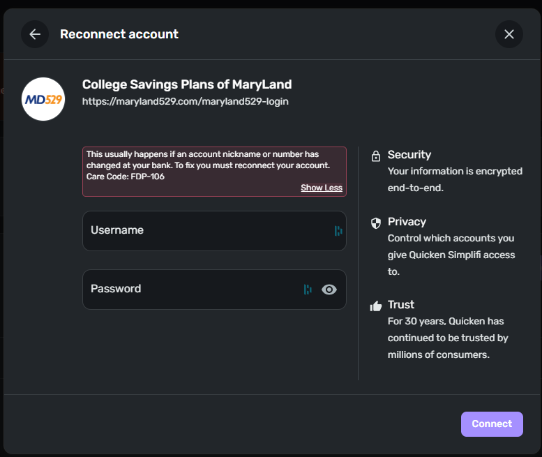This screenshot has height=457, width=542.
Task: Click the password manager icon in Password field
Action: click(308, 290)
